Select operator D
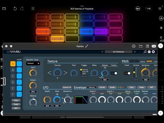Image resolution: width=164 pixels, height=123 pixels. [x=13, y=82]
